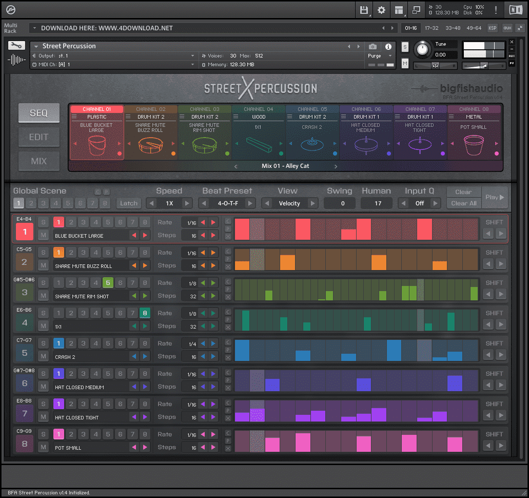
Task: Click the hamburger menu icon of Channel 01
Action: pos(74,117)
